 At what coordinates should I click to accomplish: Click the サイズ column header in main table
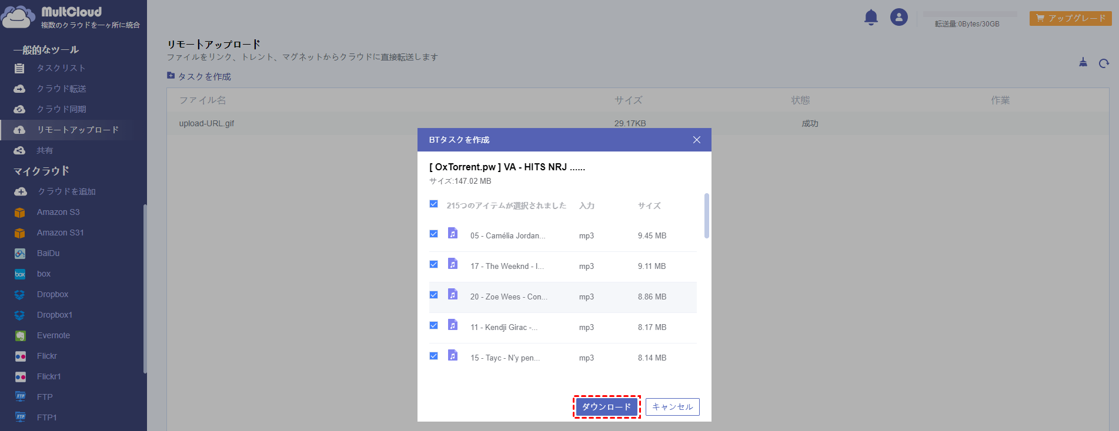pos(629,100)
